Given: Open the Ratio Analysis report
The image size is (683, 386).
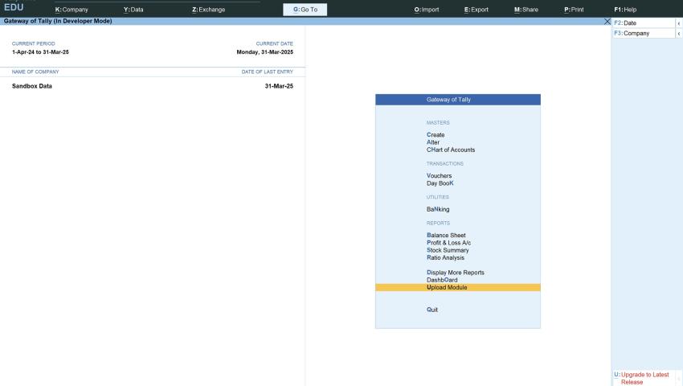Looking at the screenshot, I should (x=446, y=258).
